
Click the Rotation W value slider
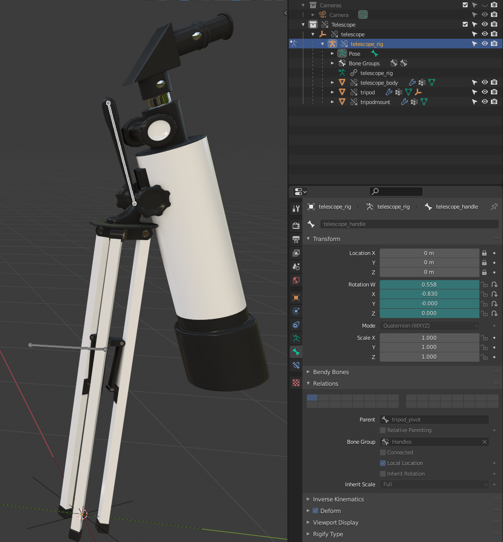pos(429,285)
